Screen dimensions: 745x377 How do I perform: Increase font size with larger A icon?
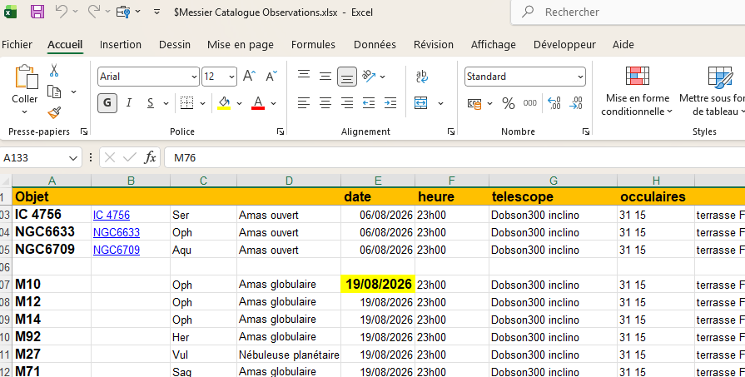click(249, 76)
